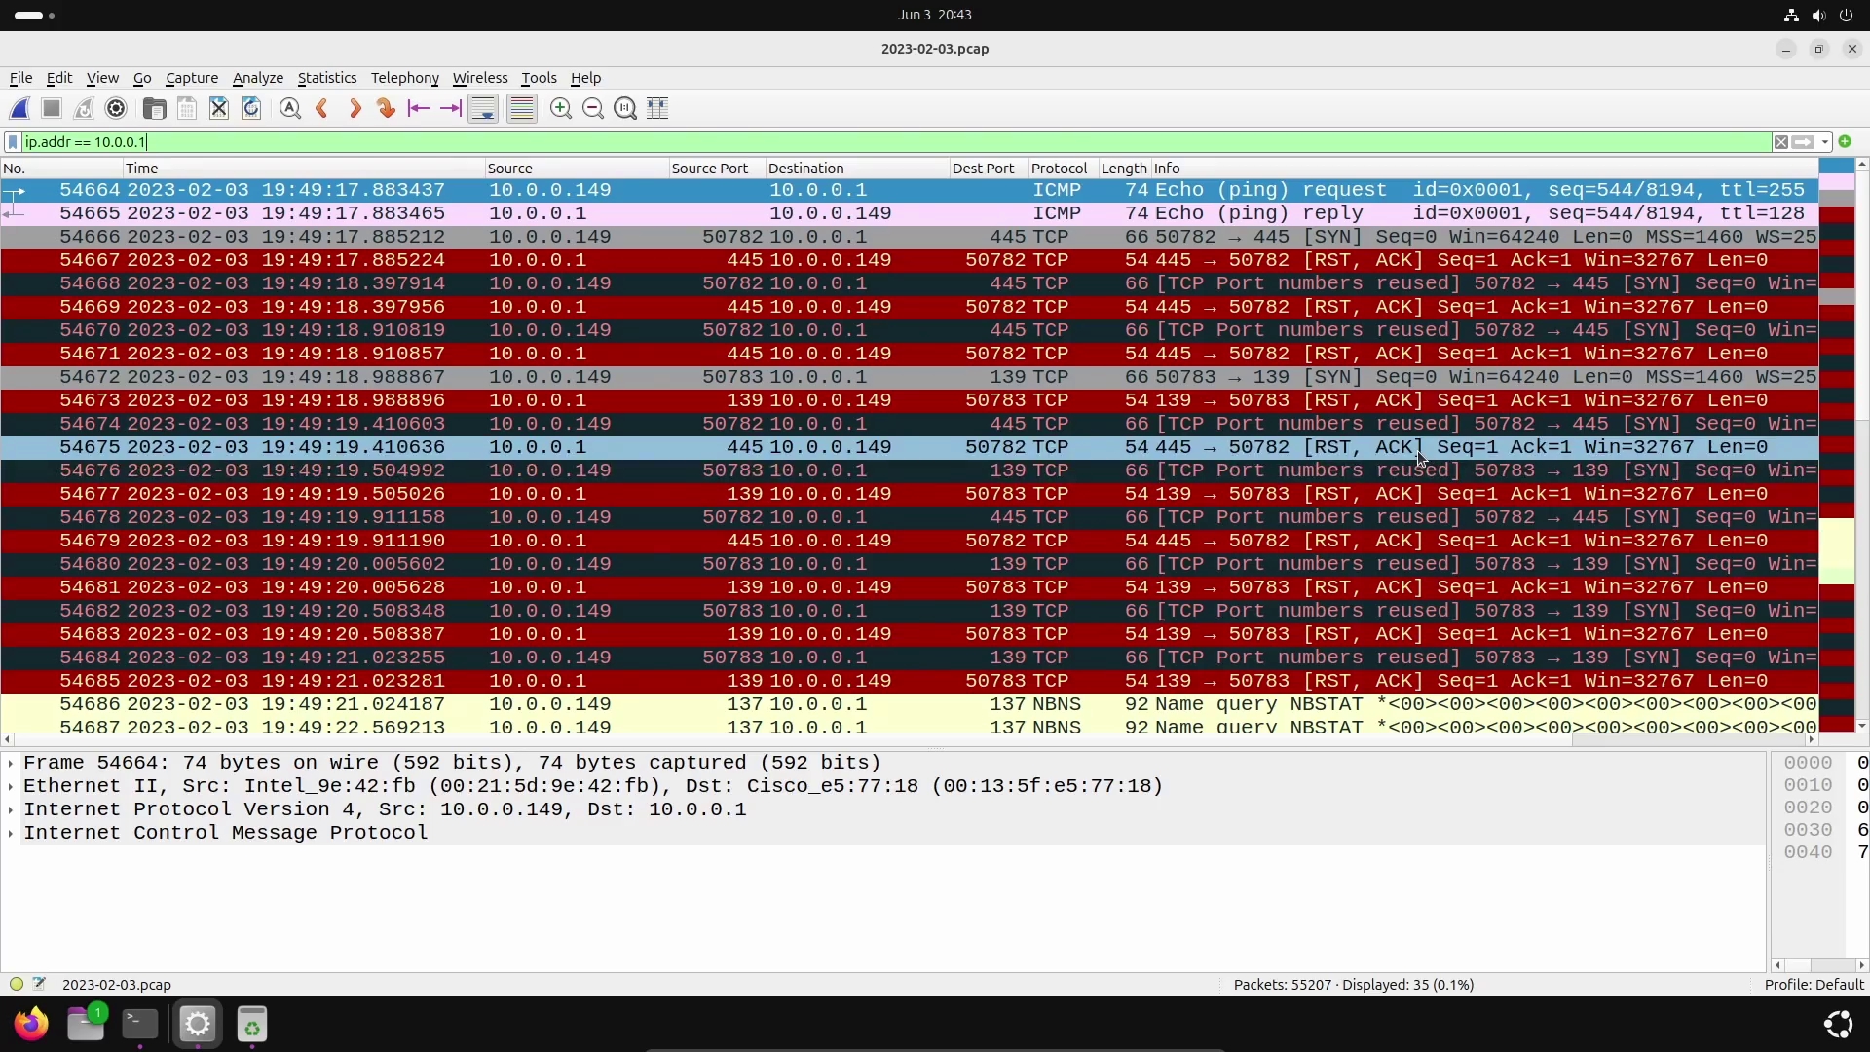The image size is (1870, 1052).
Task: Expand Internet Control Message Protocol details
Action: (11, 833)
